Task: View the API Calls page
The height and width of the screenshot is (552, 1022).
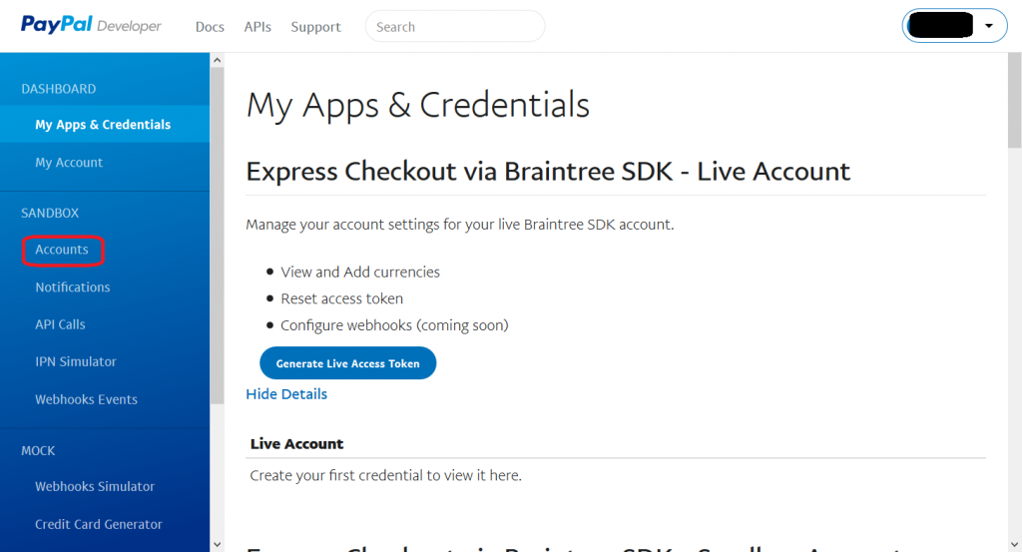Action: tap(60, 324)
